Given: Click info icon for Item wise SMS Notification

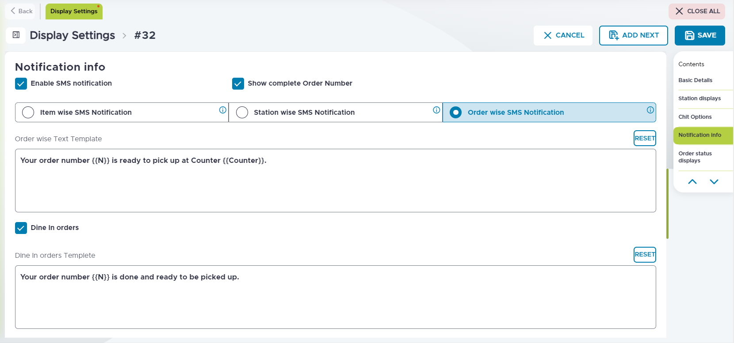Looking at the screenshot, I should [223, 110].
